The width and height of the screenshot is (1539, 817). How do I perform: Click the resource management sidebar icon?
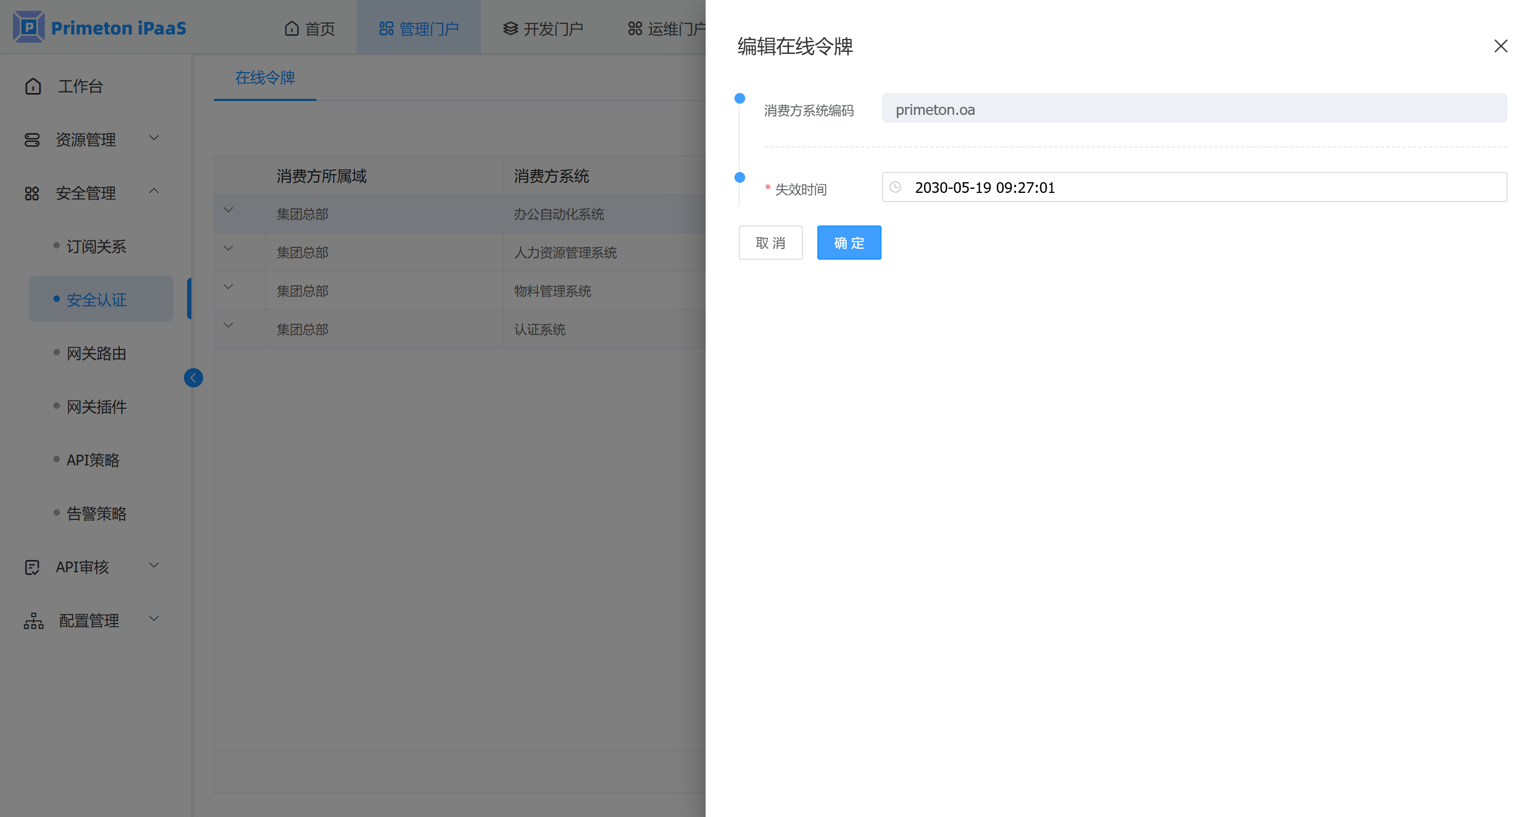tap(32, 140)
